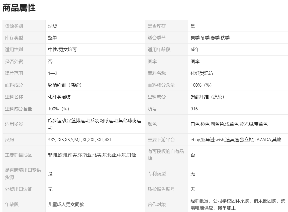The image size is (288, 212).
Task: Click the 年龄段 value 儿童成人男女同款
Action: coord(66,204)
